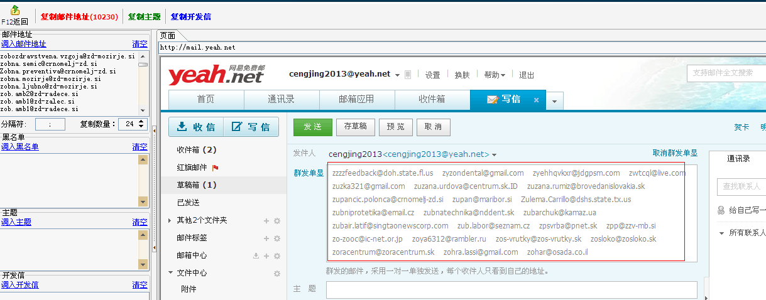766x300 pixels.
Task: Open 设置 in the top bar
Action: pyautogui.click(x=432, y=75)
